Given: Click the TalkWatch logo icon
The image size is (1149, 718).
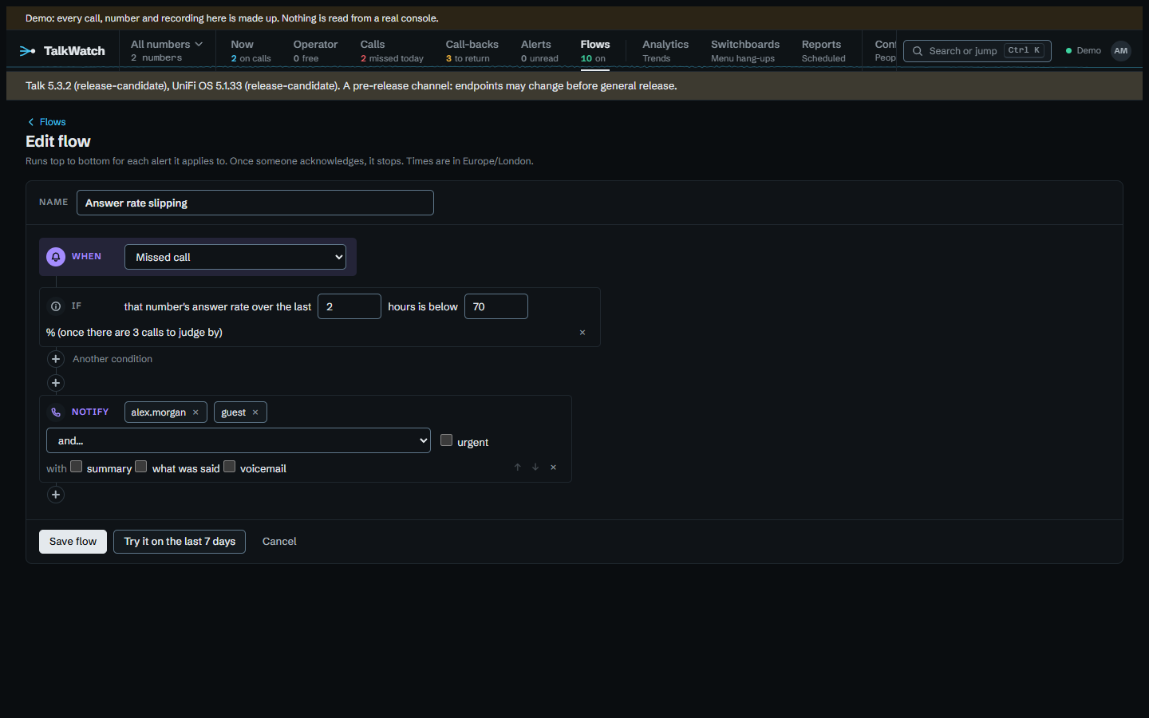Looking at the screenshot, I should tap(27, 51).
